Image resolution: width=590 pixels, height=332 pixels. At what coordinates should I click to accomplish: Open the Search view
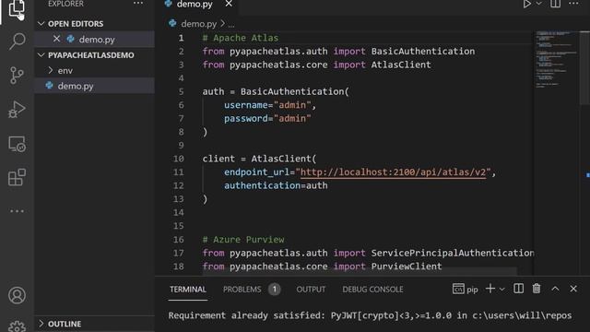click(17, 41)
